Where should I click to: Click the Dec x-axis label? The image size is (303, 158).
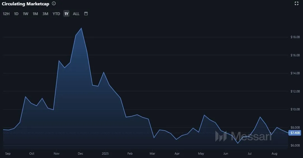click(80, 154)
